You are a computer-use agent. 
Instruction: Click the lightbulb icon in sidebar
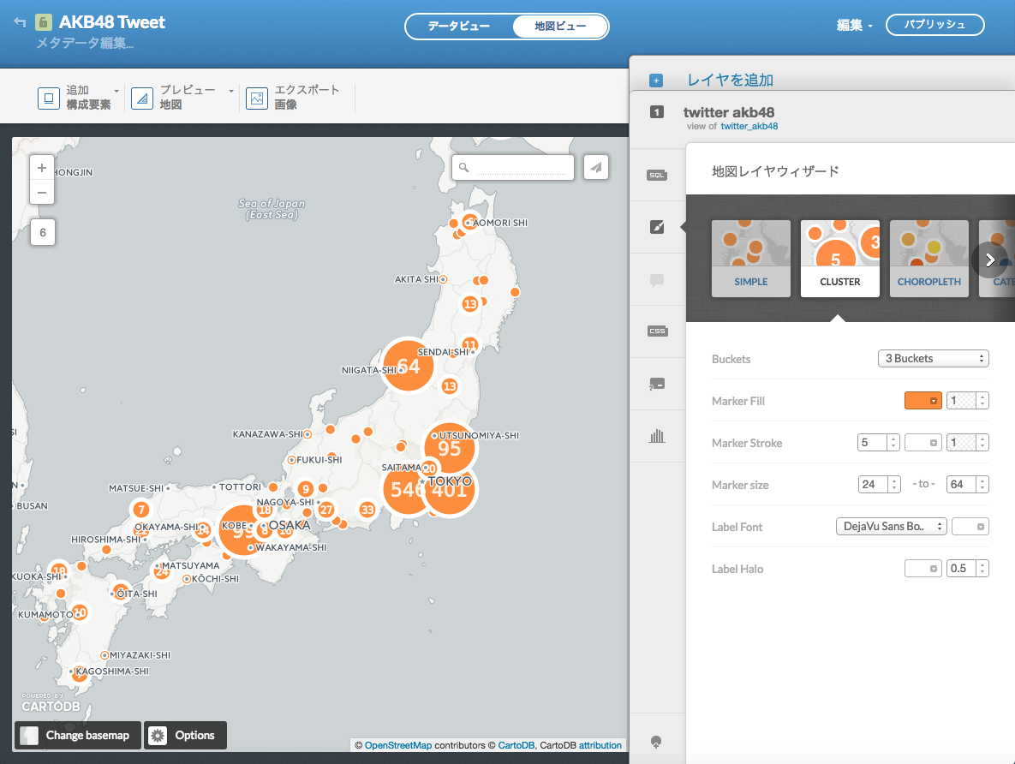tap(656, 742)
